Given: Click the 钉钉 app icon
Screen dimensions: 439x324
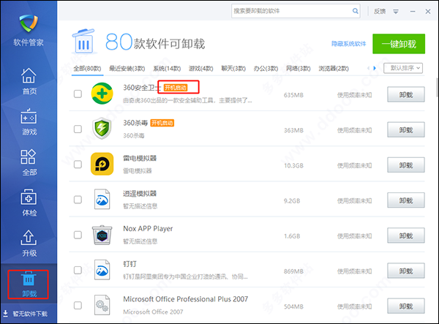Looking at the screenshot, I should coord(102,270).
